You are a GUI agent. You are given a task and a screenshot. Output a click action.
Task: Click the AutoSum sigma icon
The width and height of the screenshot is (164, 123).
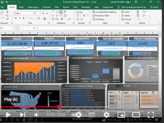coord(138,12)
